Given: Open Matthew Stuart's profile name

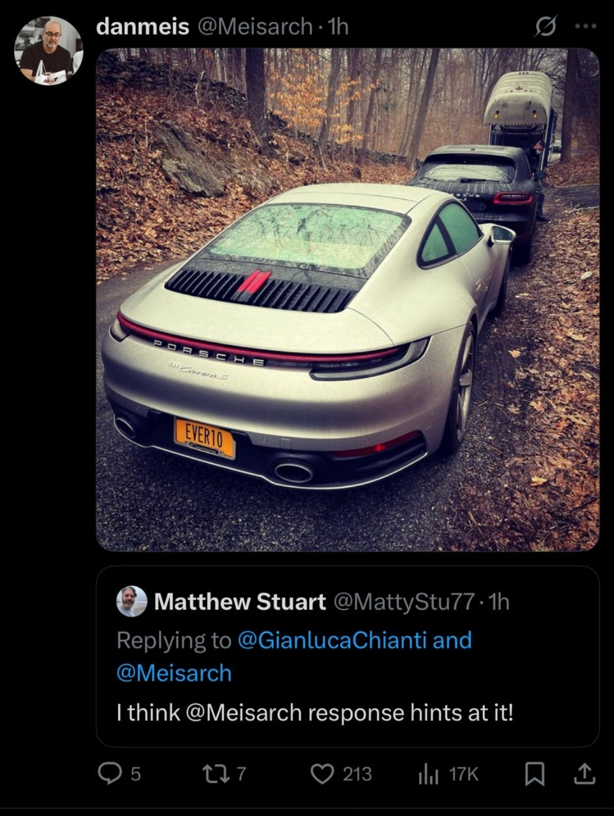Looking at the screenshot, I should pyautogui.click(x=240, y=602).
